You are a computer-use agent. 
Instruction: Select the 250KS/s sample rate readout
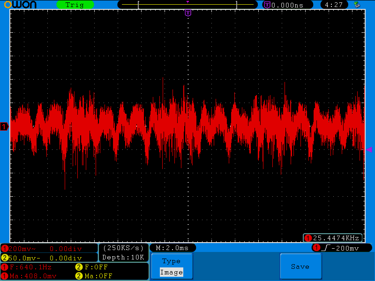coord(123,248)
